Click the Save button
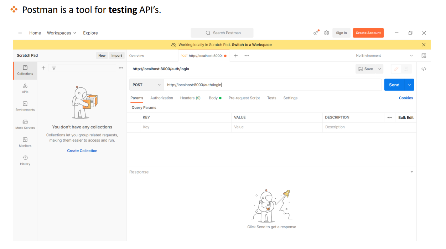 pyautogui.click(x=366, y=69)
